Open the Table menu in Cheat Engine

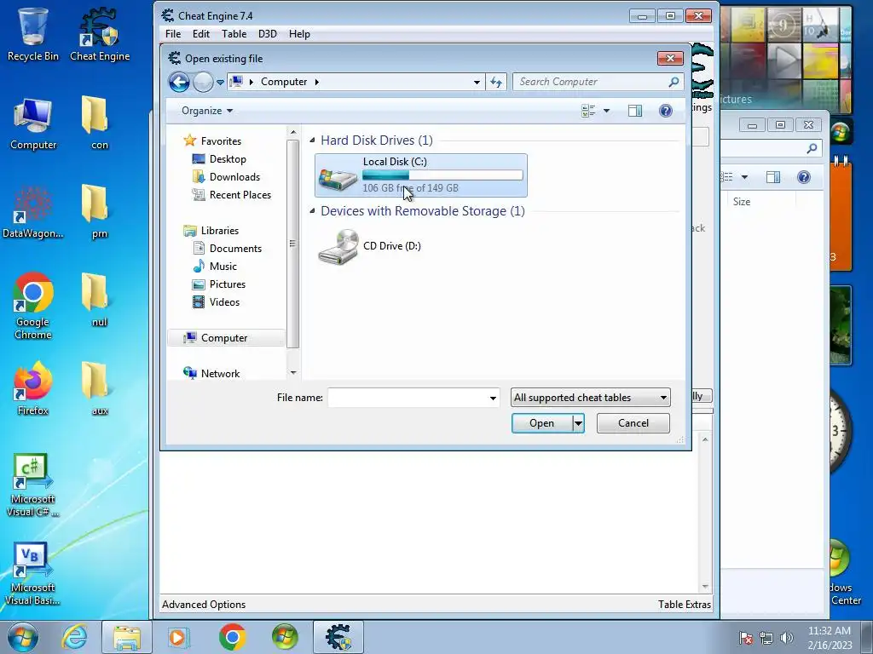coord(234,34)
